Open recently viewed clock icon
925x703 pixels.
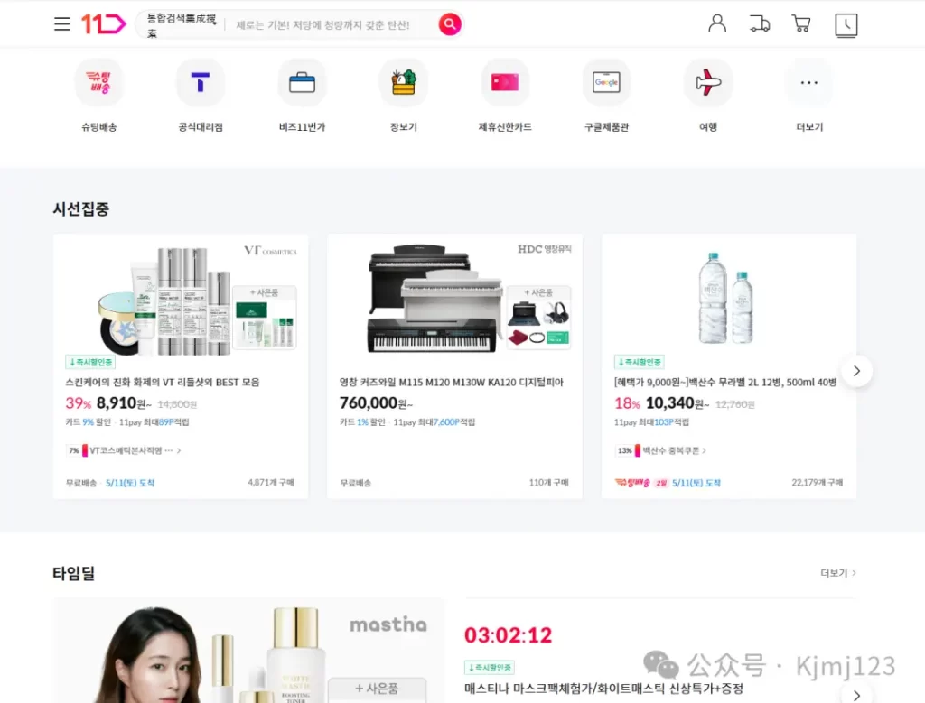tap(846, 25)
